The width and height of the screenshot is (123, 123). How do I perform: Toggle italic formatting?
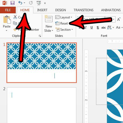[x=86, y=27]
